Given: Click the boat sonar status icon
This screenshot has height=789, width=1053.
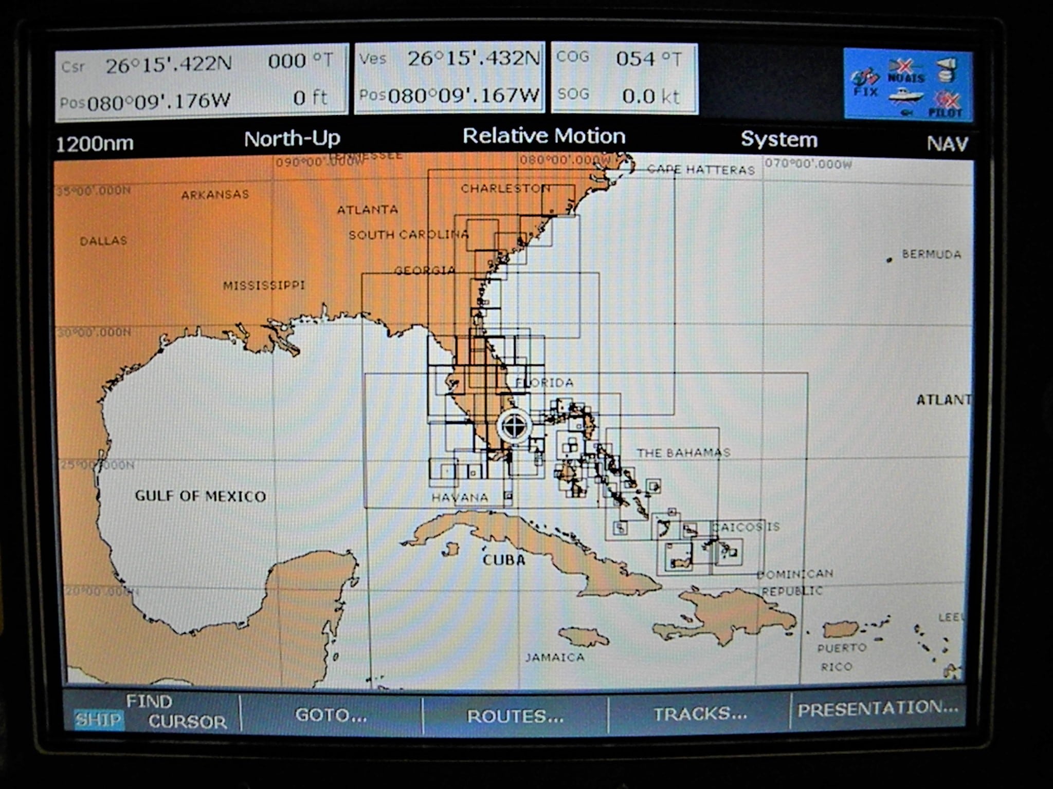Looking at the screenshot, I should tap(905, 95).
